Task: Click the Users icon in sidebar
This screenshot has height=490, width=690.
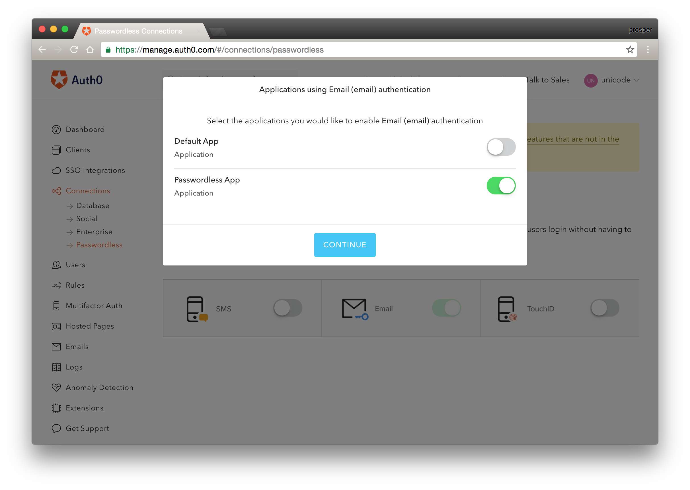Action: pos(57,265)
